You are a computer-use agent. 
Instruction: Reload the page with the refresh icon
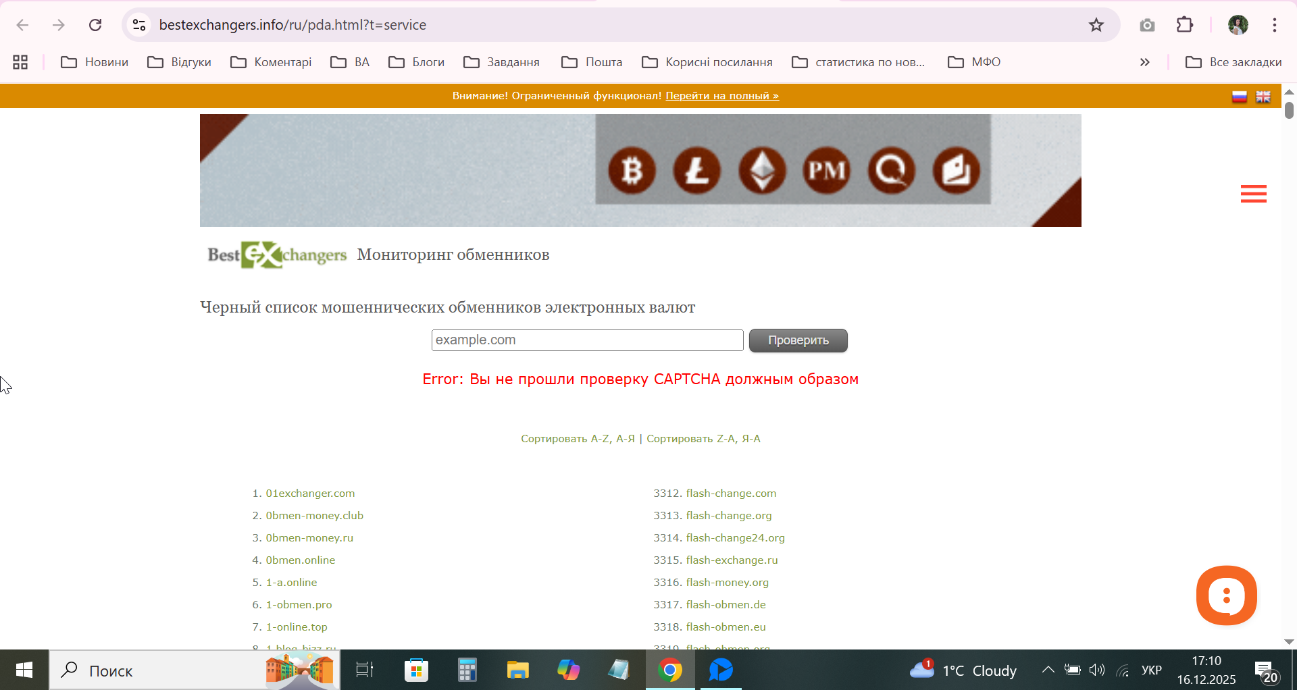95,25
